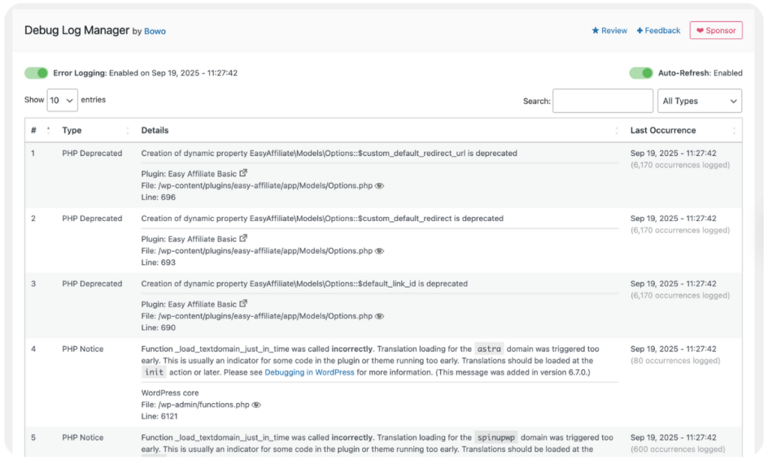Click the Feedback link in the header
The width and height of the screenshot is (768, 460).
coord(662,31)
